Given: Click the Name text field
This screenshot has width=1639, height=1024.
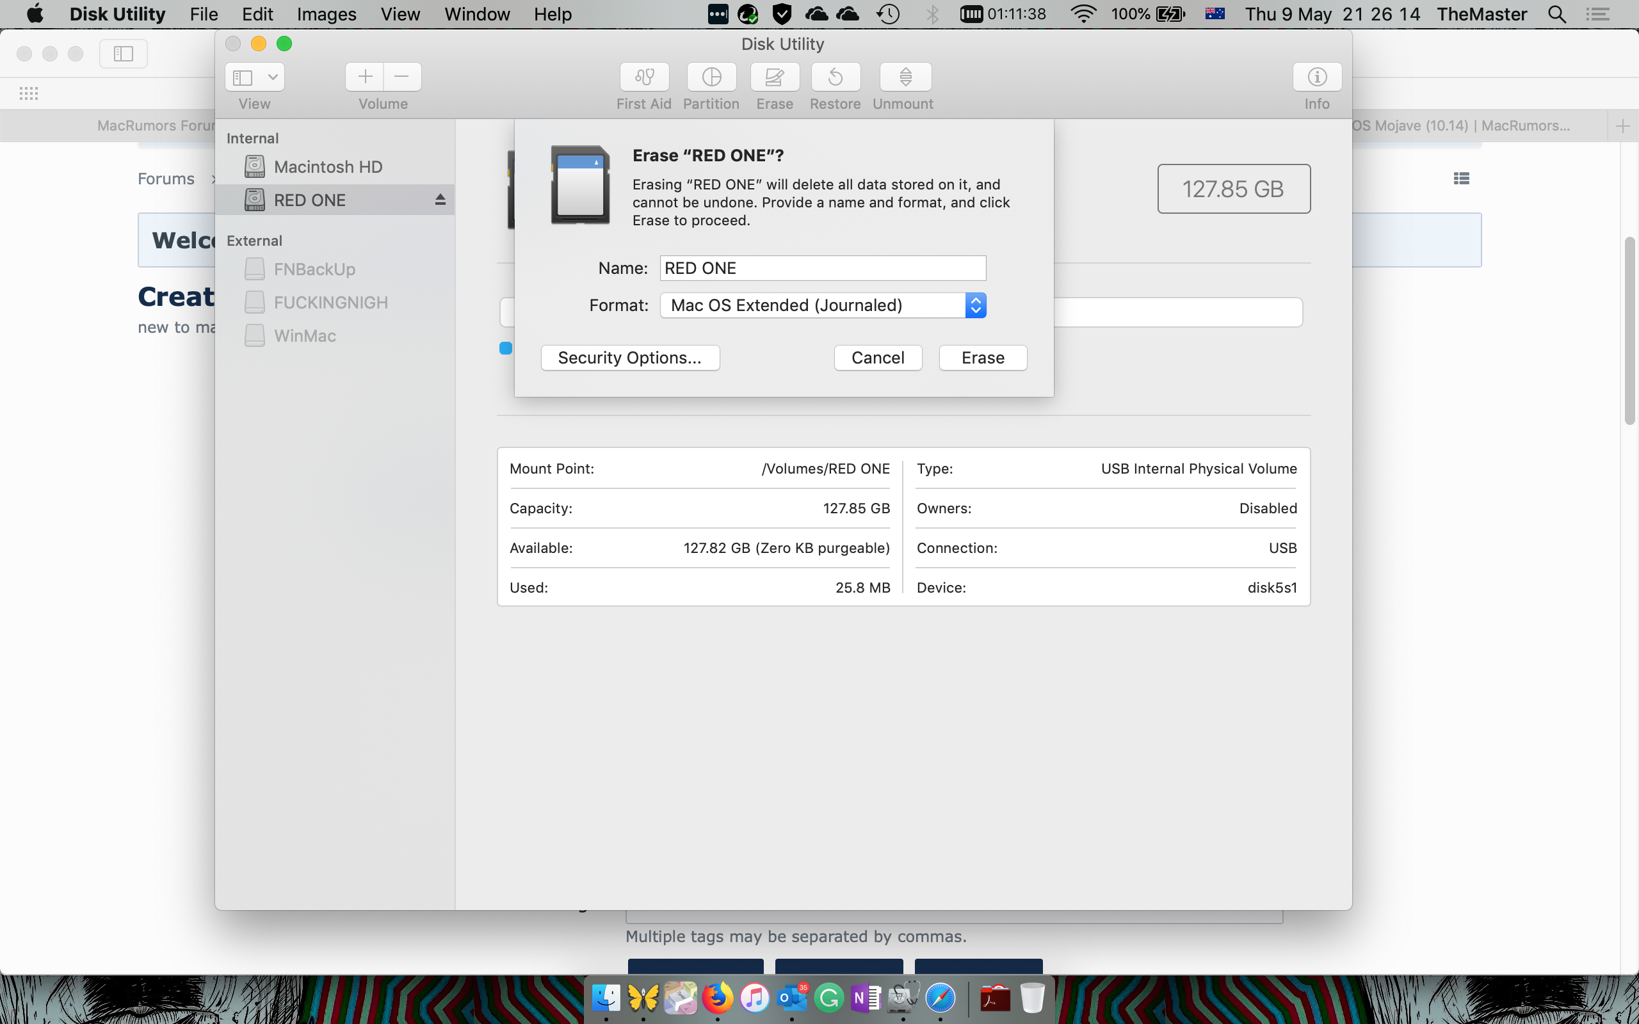Looking at the screenshot, I should point(822,268).
